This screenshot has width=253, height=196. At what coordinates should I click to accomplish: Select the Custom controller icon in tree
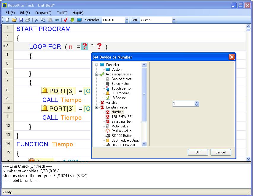[x=108, y=69]
